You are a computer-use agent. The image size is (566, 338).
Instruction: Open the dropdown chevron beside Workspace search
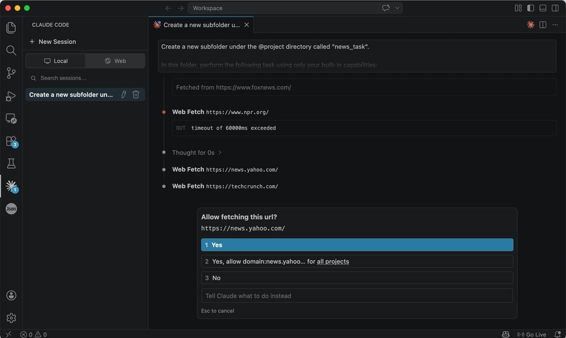[398, 8]
